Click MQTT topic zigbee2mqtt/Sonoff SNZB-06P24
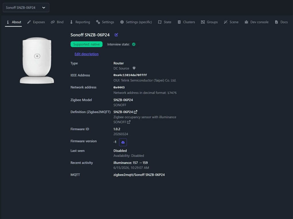 coord(139,175)
